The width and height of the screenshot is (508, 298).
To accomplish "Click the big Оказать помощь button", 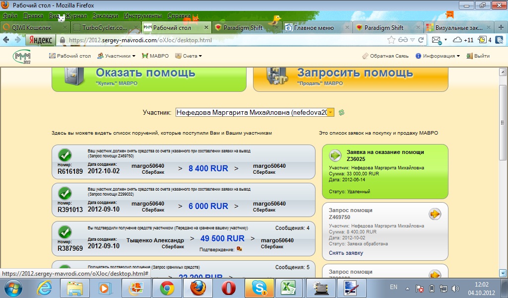I will coord(149,79).
